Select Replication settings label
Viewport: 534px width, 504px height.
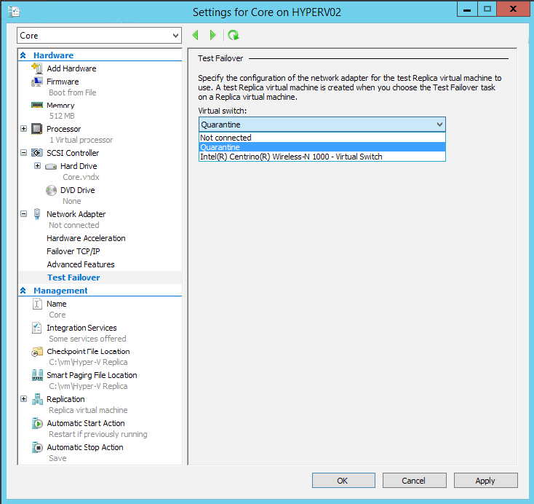65,399
